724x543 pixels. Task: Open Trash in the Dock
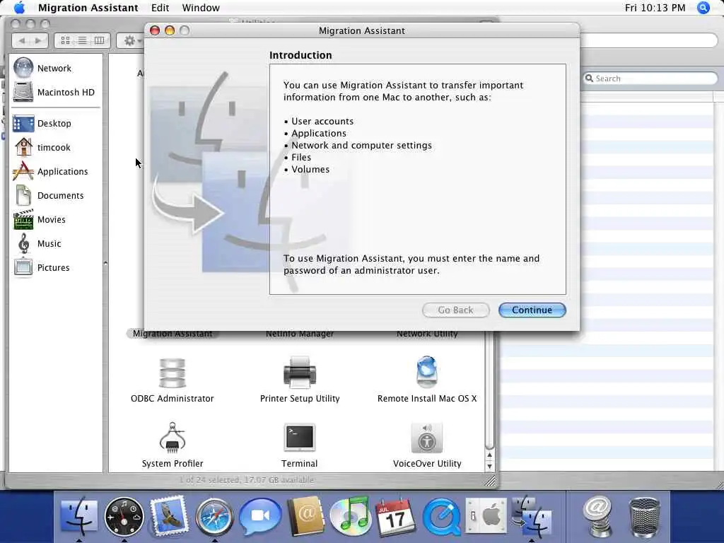click(x=645, y=517)
